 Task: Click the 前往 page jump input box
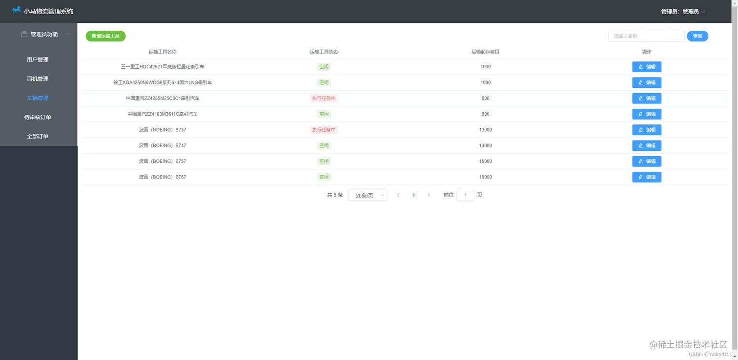465,195
